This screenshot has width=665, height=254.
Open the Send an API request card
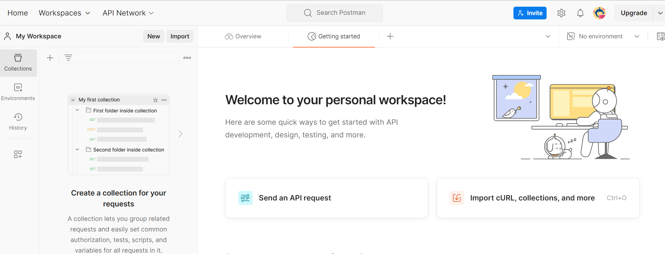coord(327,198)
